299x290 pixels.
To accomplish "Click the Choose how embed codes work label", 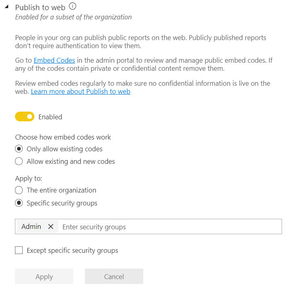I will click(63, 137).
